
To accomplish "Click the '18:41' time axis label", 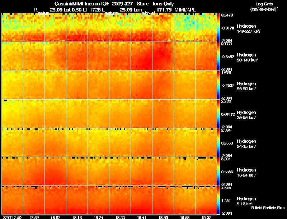I will [x=142, y=217].
